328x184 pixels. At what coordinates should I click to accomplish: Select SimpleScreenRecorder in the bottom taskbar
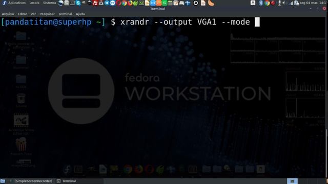(x=31, y=181)
